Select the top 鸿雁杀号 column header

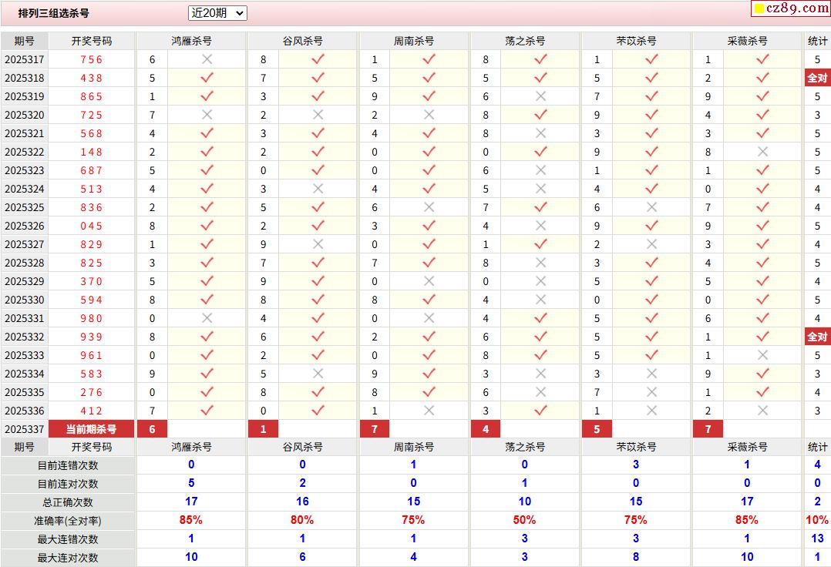coord(191,41)
